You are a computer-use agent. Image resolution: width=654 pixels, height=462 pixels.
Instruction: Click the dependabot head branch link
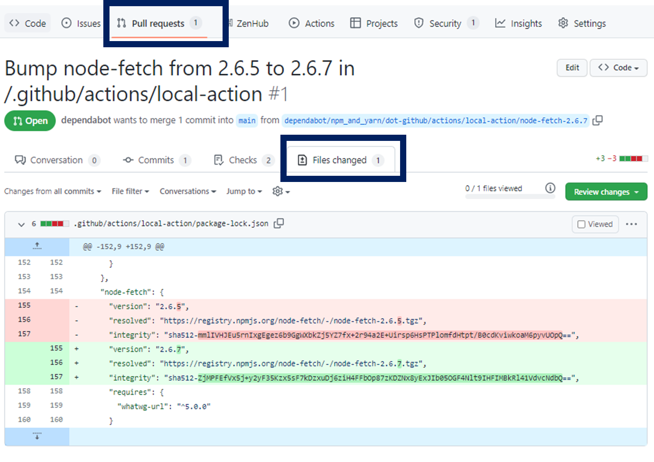(436, 121)
